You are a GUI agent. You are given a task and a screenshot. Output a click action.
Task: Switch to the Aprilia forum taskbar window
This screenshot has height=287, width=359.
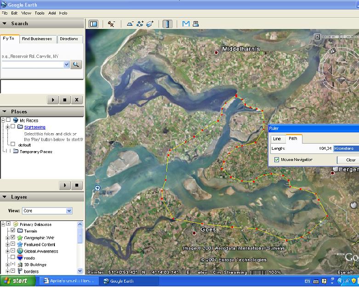click(x=69, y=281)
